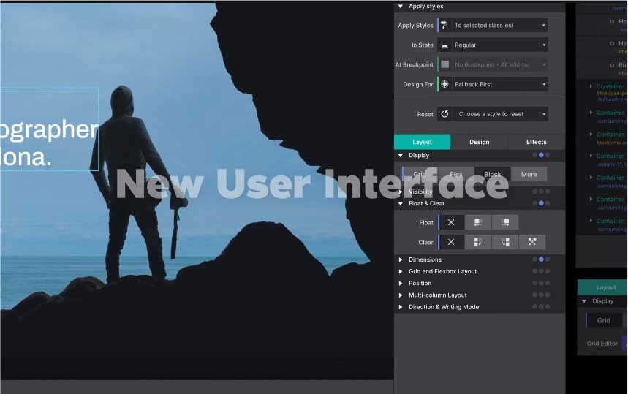This screenshot has height=394, width=628.
Task: Select the clear right icon
Action: point(505,242)
